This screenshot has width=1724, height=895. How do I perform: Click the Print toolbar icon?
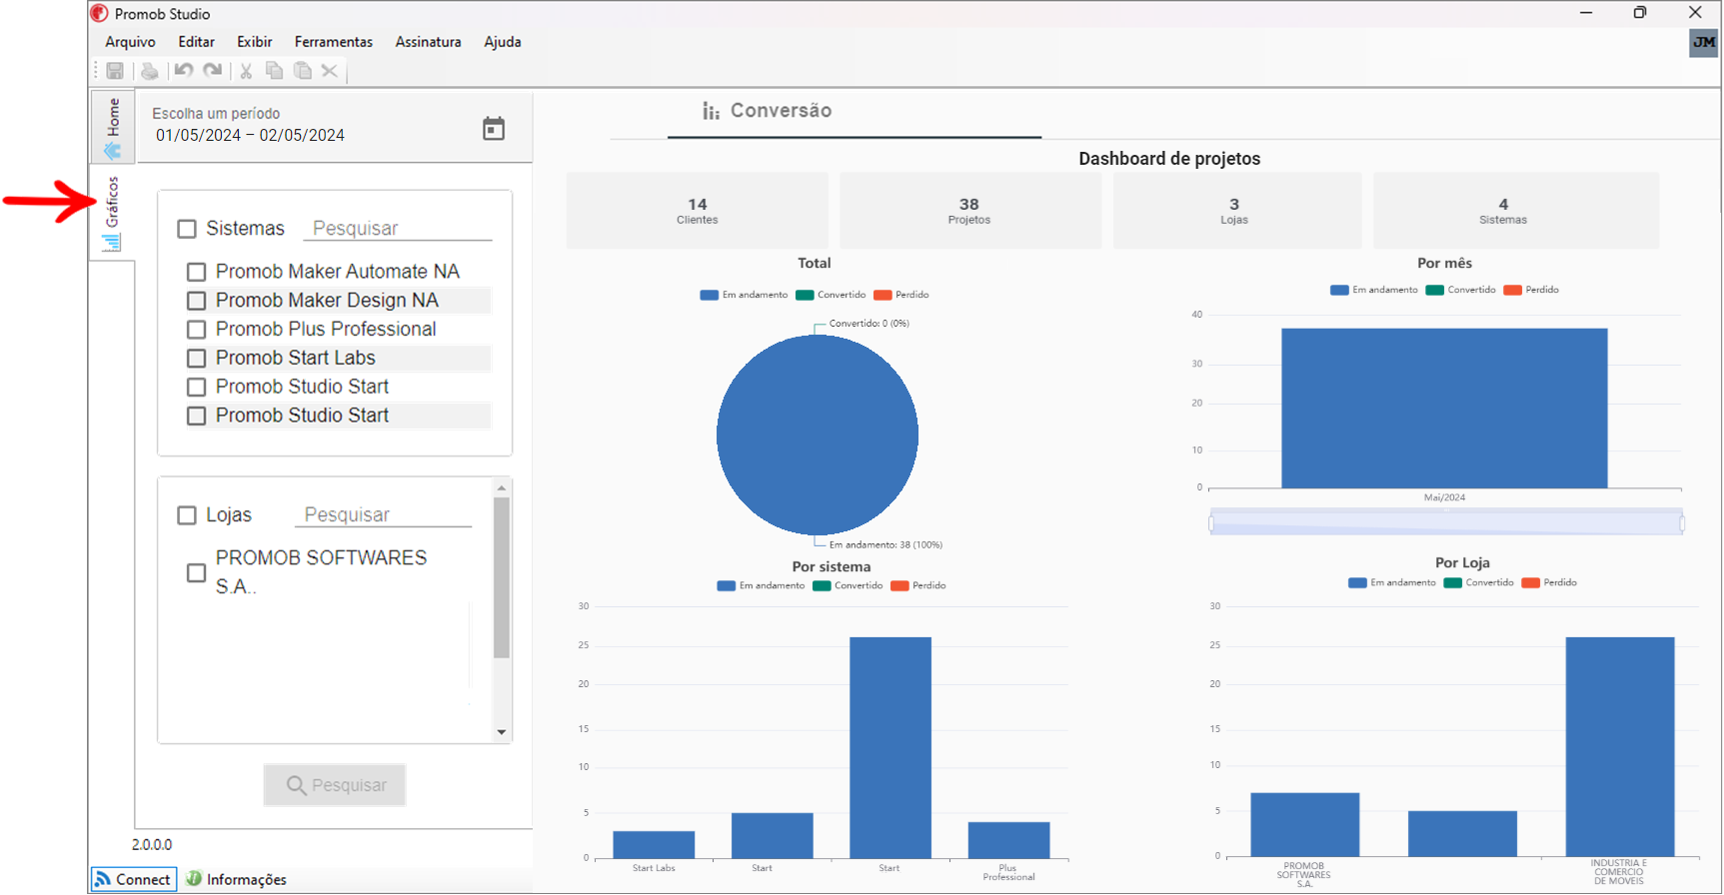149,71
